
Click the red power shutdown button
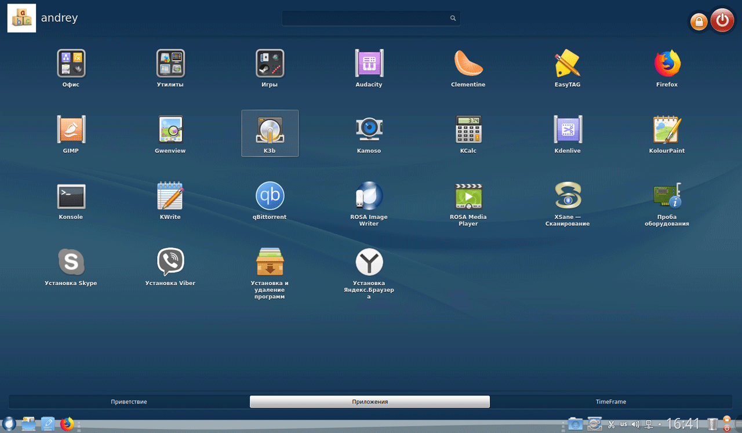(x=722, y=21)
